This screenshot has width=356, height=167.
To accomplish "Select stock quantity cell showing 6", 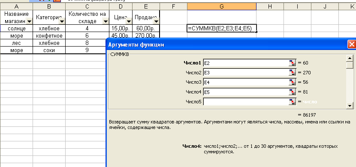I will click(87, 35).
